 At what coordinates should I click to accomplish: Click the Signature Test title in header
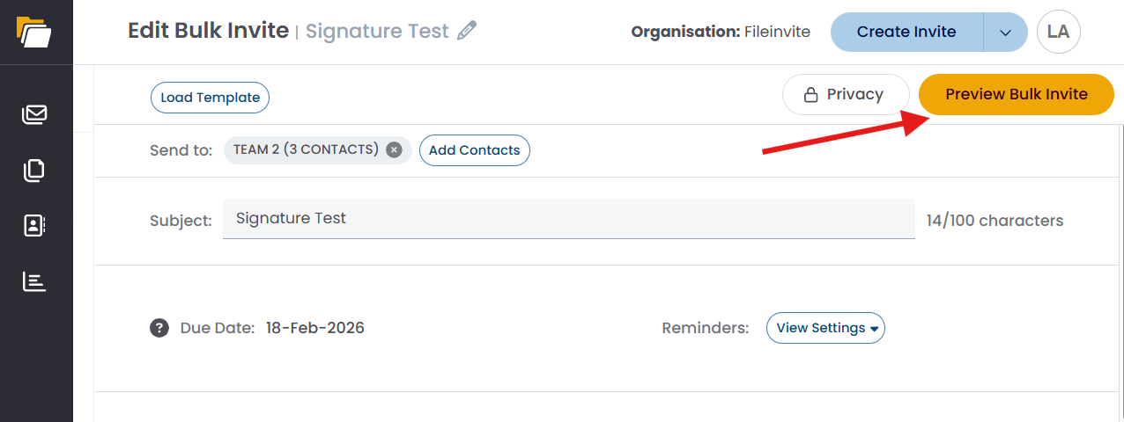pyautogui.click(x=377, y=32)
